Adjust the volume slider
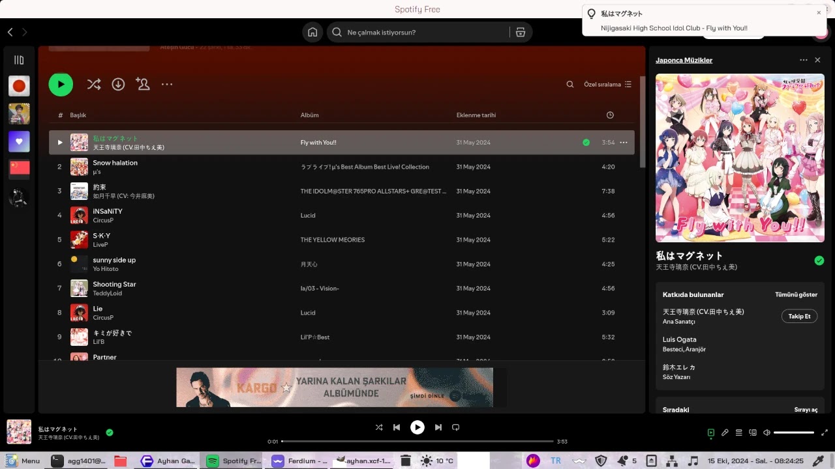Image resolution: width=835 pixels, height=469 pixels. coord(794,433)
